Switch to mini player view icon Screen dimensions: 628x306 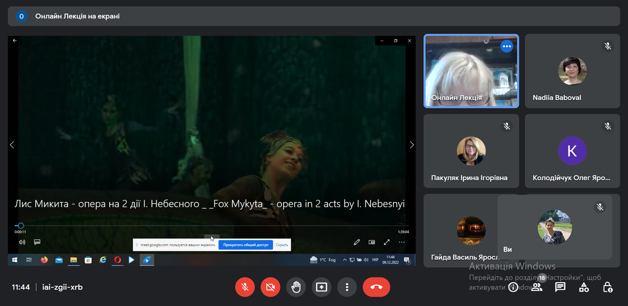tap(372, 242)
